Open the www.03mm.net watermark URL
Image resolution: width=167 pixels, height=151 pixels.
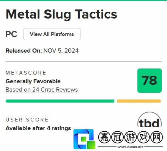[x=131, y=147]
